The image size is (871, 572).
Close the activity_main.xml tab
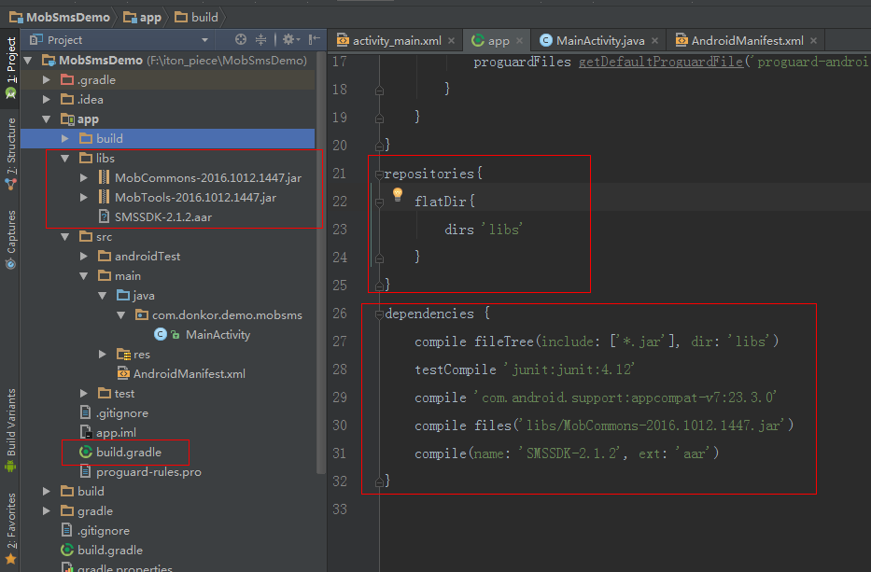[x=451, y=40]
